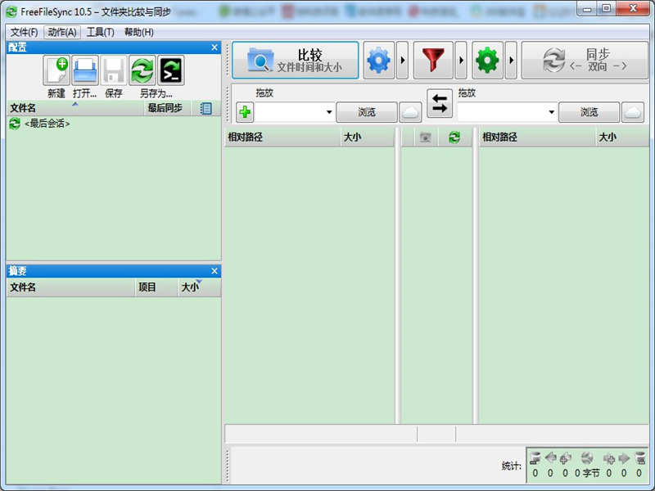Click the right 浏览 browse button
The height and width of the screenshot is (491, 655).
click(x=589, y=112)
